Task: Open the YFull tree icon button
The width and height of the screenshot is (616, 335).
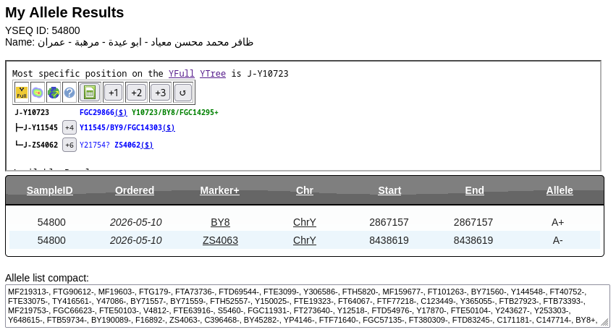Action: click(x=22, y=93)
